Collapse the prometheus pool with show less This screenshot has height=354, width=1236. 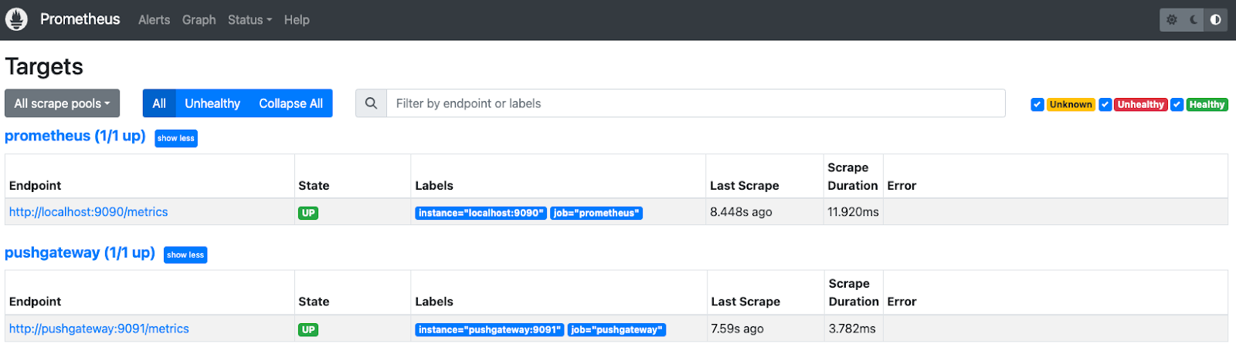pos(176,138)
